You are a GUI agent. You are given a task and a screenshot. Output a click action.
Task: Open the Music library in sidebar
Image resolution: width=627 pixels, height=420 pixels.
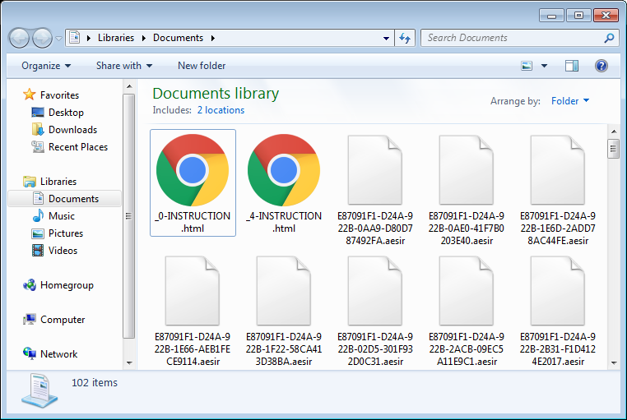coord(61,216)
